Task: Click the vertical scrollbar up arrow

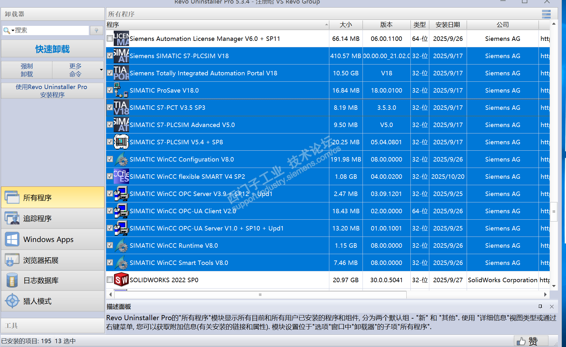Action: (554, 24)
